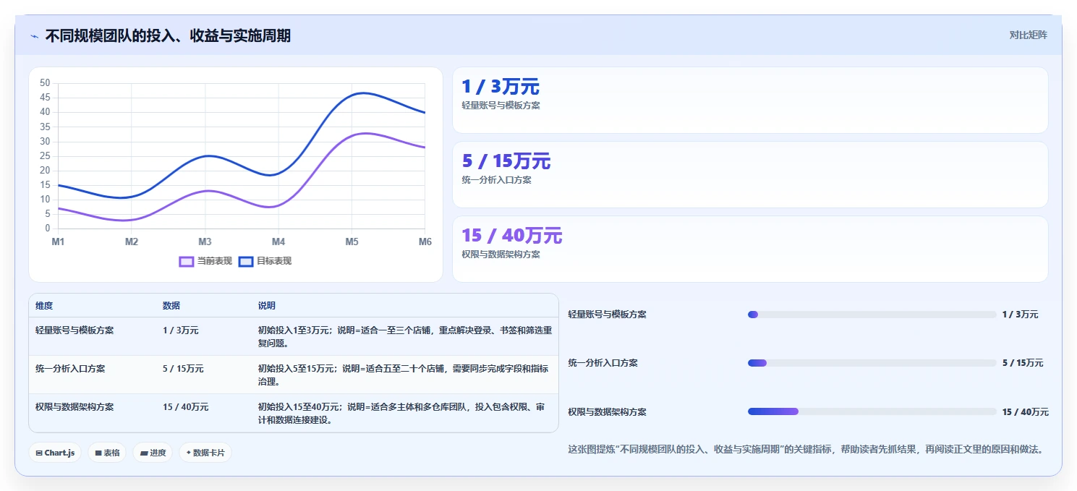This screenshot has height=491, width=1077.
Task: Click description starting 初始投入1至3万元
Action: coord(405,336)
